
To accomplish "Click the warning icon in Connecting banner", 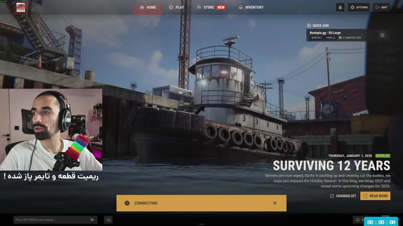I will 127,203.
